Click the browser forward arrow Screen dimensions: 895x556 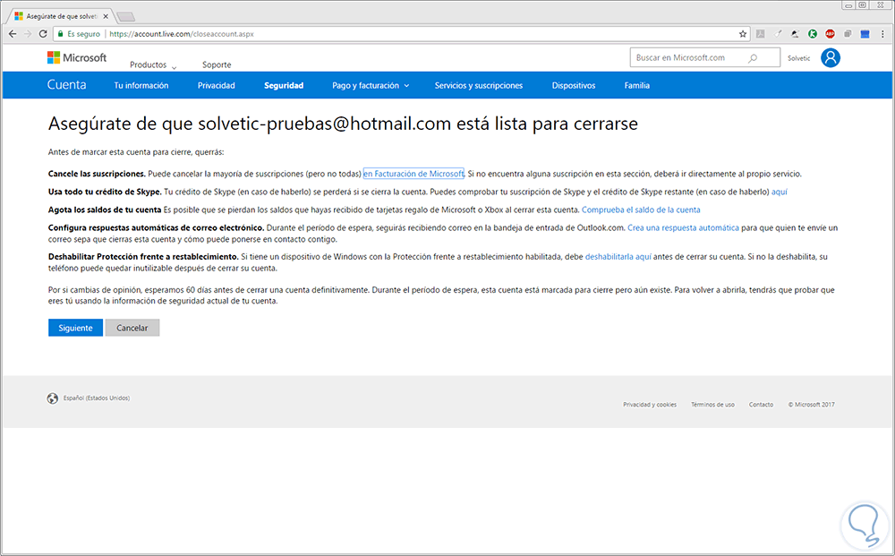pyautogui.click(x=28, y=34)
